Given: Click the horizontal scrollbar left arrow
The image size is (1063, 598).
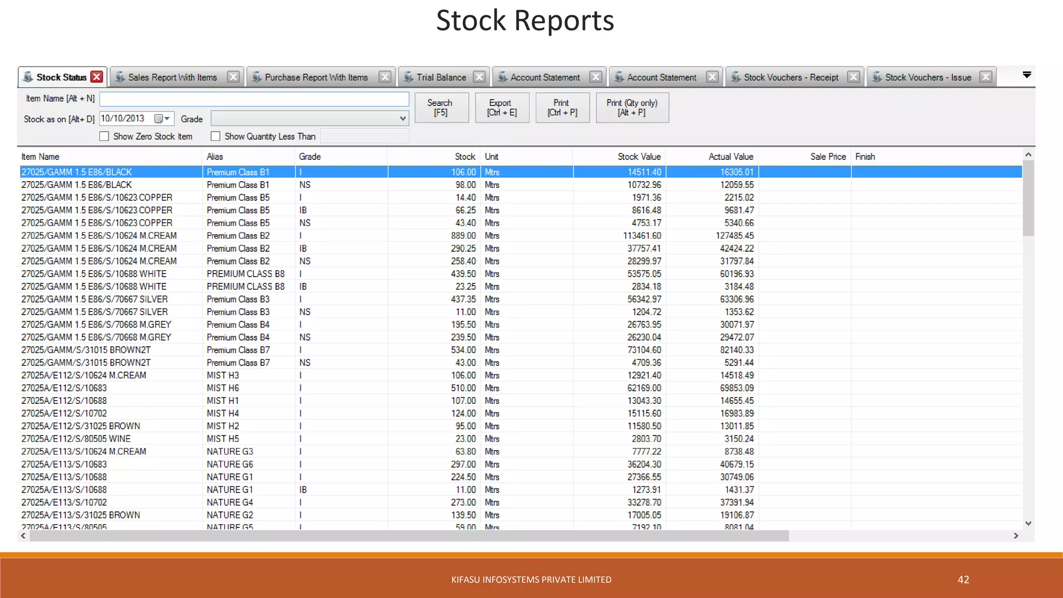Looking at the screenshot, I should coord(23,536).
